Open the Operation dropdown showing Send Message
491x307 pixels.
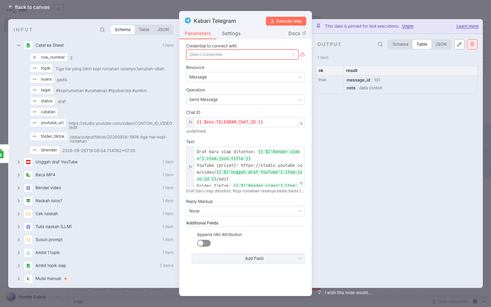point(245,100)
